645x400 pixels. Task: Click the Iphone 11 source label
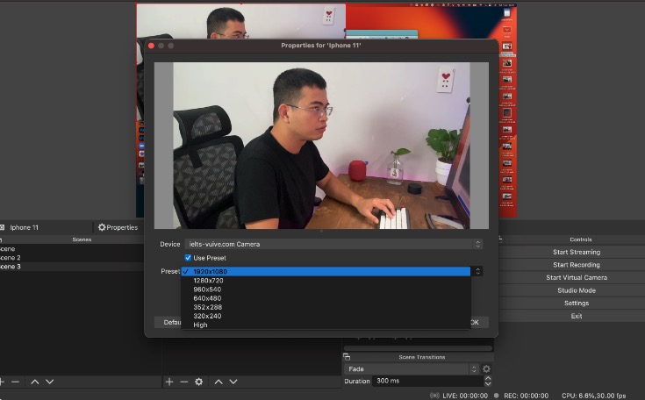tap(24, 227)
